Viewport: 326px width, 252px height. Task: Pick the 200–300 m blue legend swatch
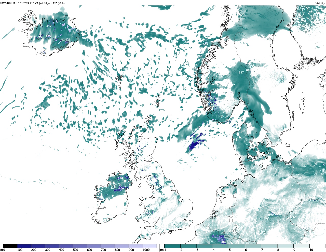click(x=38, y=246)
